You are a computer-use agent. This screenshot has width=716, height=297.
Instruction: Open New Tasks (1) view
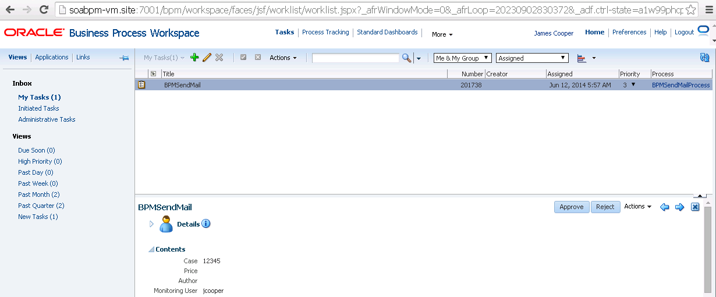[x=38, y=217]
